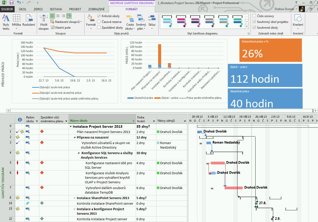Enable the Zpožděné úkoly checkbox
The image size is (318, 222).
pos(99,28)
